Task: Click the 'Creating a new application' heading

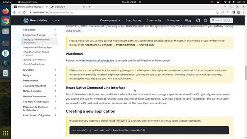Action: pyautogui.click(x=90, y=111)
